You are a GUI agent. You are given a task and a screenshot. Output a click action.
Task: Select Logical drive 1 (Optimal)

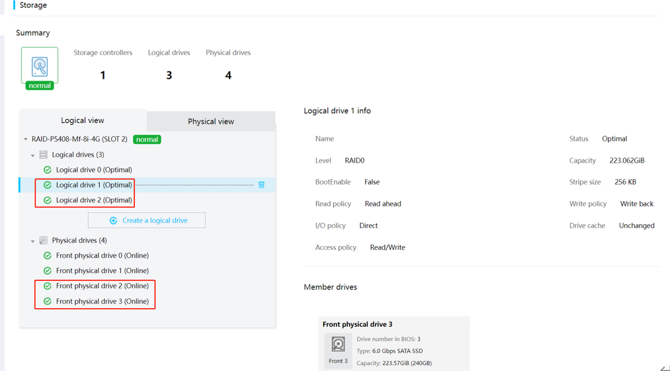click(94, 185)
